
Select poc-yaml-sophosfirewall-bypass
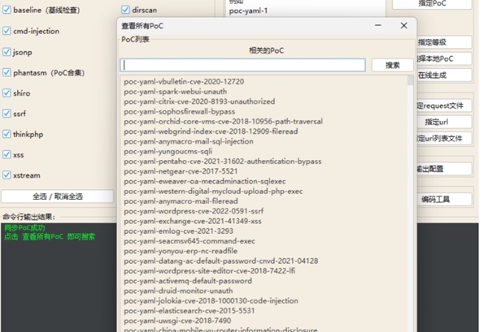[x=180, y=111]
